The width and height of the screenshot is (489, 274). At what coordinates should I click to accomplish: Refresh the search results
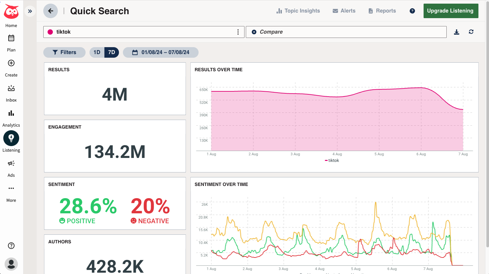471,32
